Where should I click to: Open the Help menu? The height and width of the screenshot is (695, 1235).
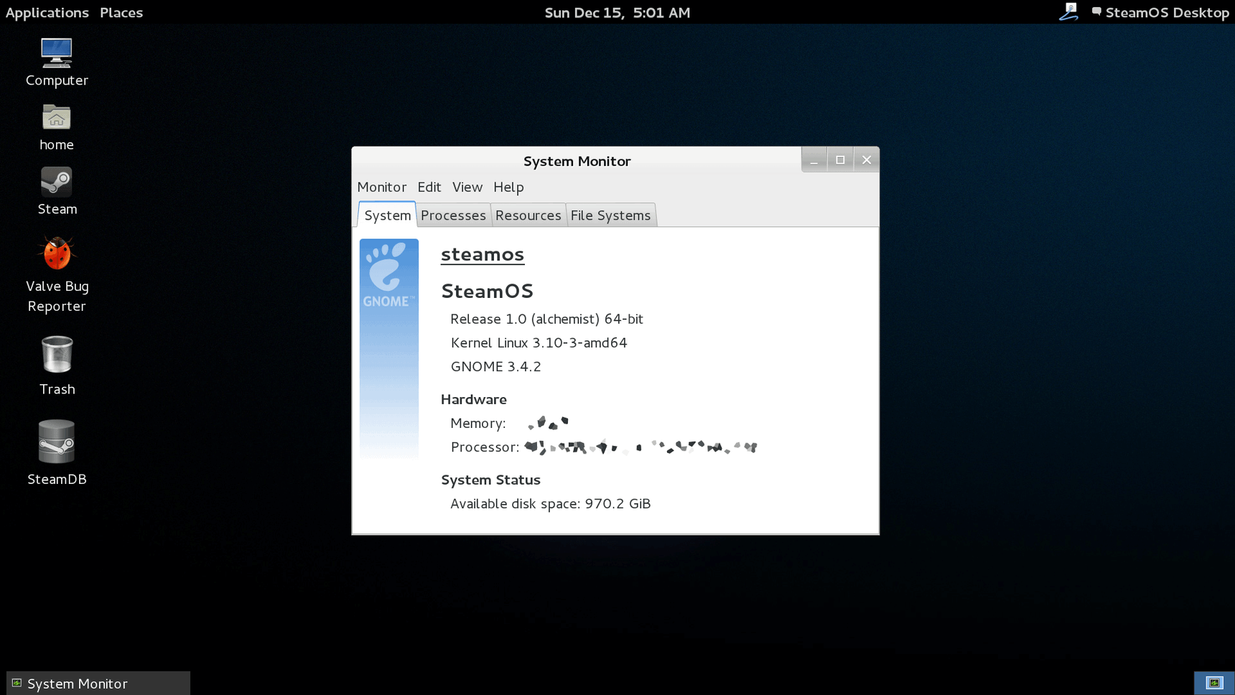pyautogui.click(x=508, y=187)
